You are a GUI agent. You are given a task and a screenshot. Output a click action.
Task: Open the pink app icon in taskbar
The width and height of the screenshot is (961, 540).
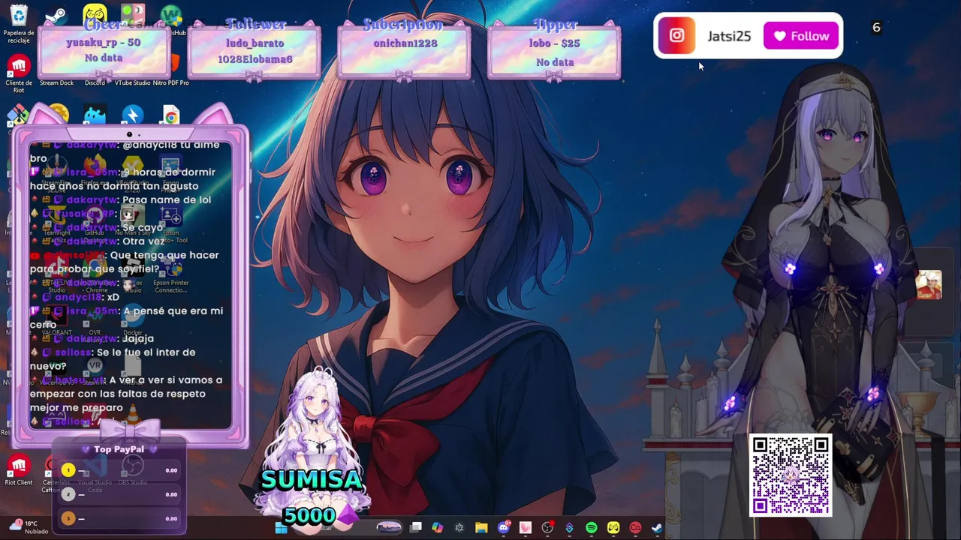pyautogui.click(x=526, y=528)
